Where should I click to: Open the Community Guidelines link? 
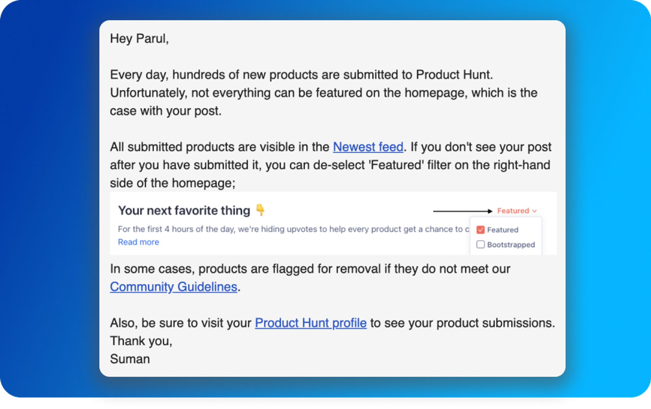[173, 287]
